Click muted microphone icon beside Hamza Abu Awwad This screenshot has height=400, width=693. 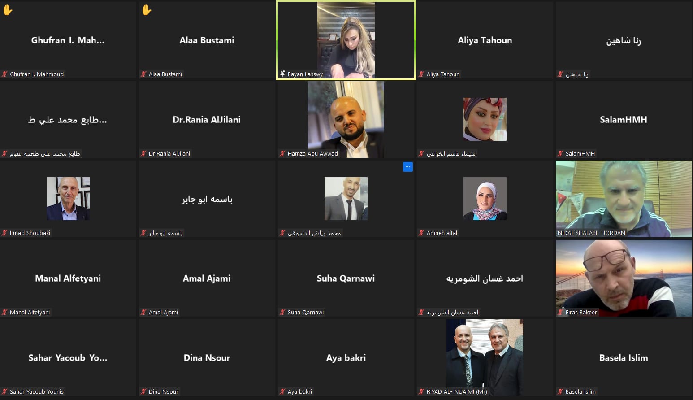pyautogui.click(x=282, y=153)
